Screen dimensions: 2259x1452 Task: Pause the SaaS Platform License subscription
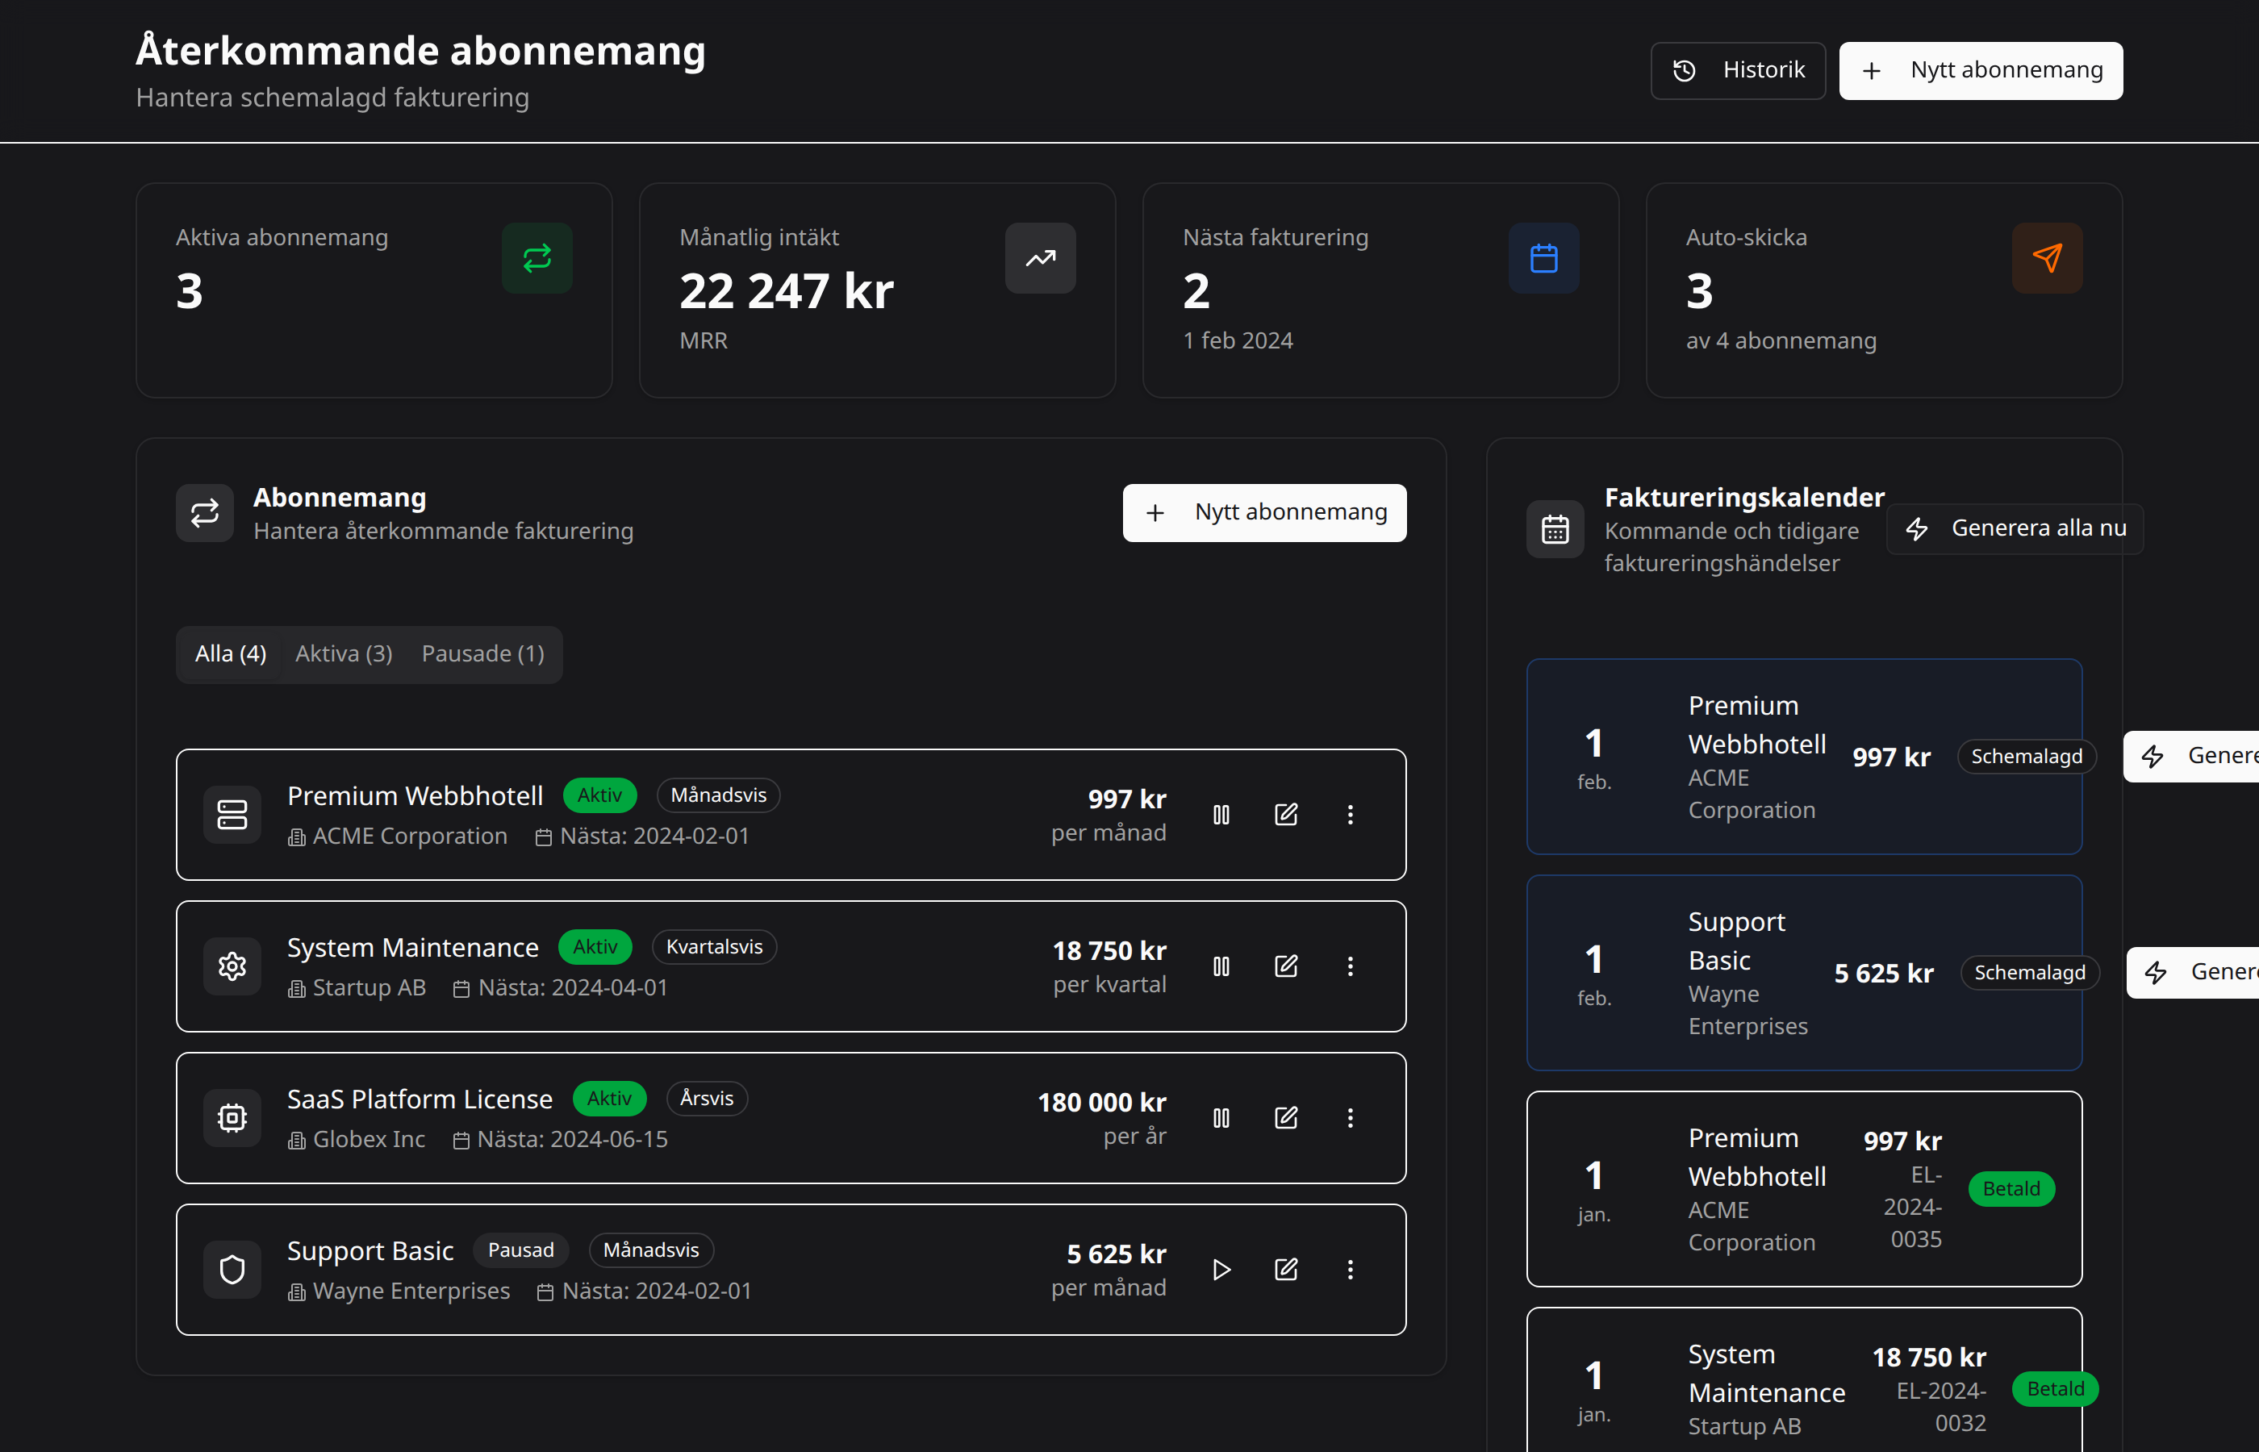tap(1221, 1118)
